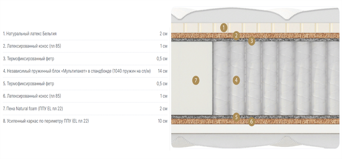Screen dimensions: 342x159
Task: Click marker 1 on the latex layer
Action: pyautogui.click(x=224, y=27)
